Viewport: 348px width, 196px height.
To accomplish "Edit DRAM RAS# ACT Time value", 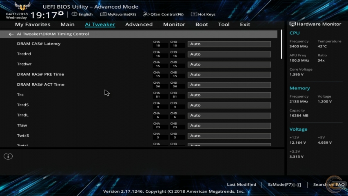I will (229, 85).
